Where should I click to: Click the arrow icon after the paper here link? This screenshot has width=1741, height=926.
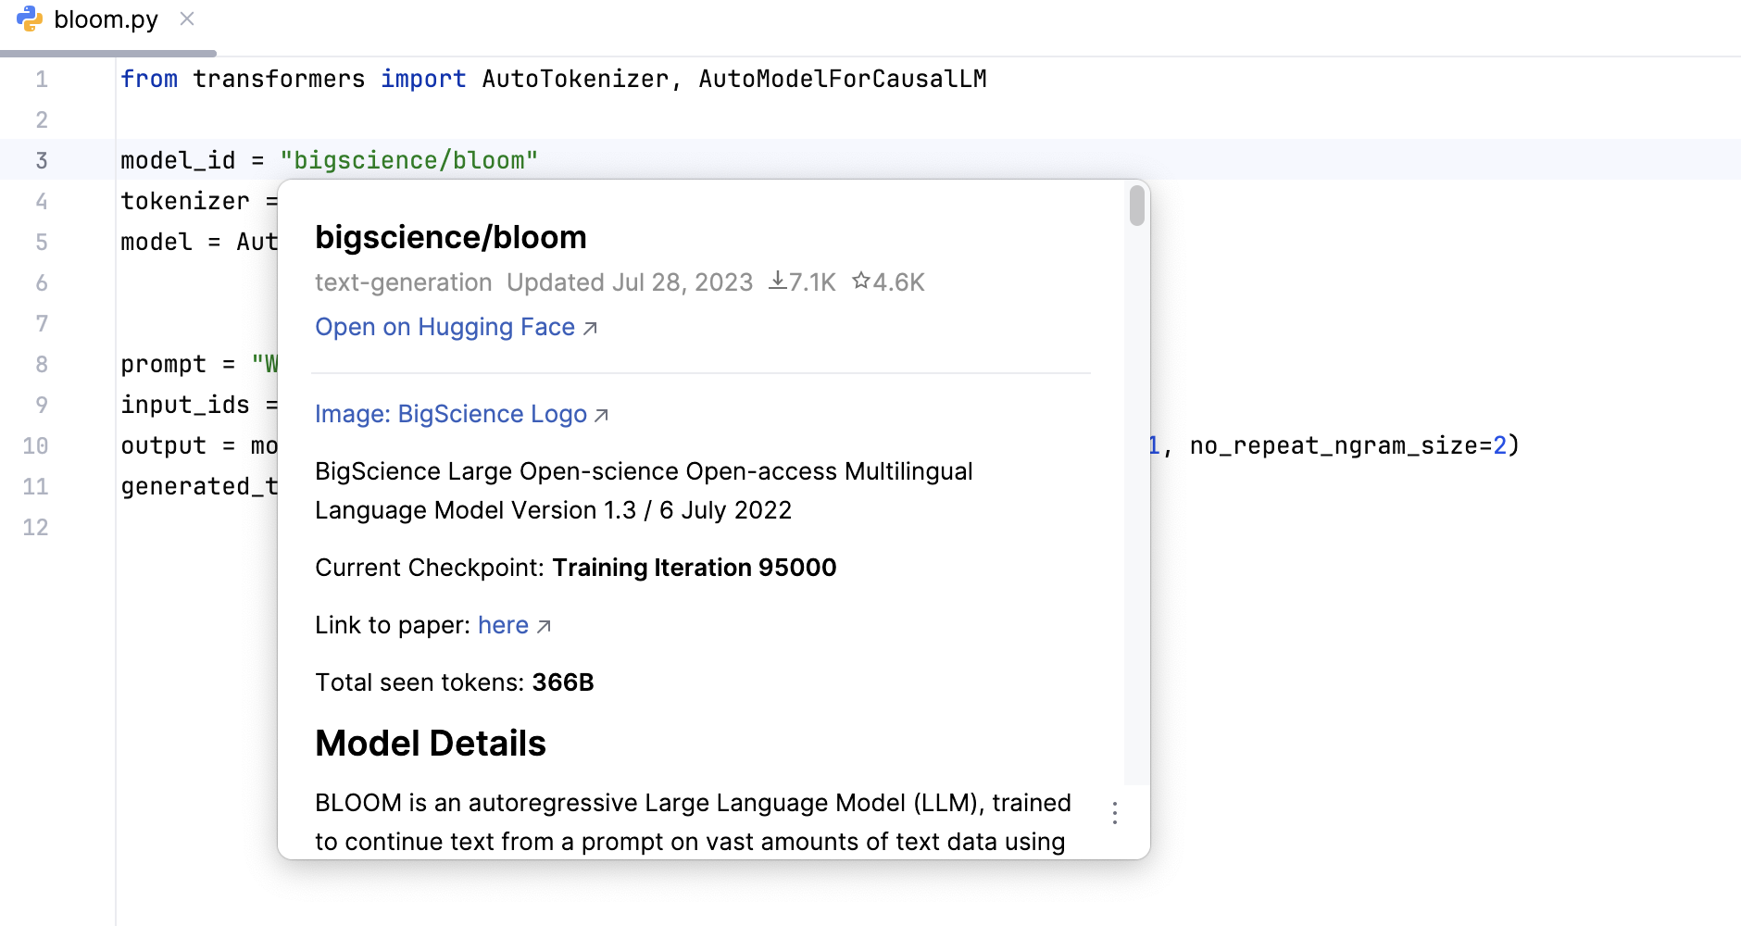click(x=544, y=626)
